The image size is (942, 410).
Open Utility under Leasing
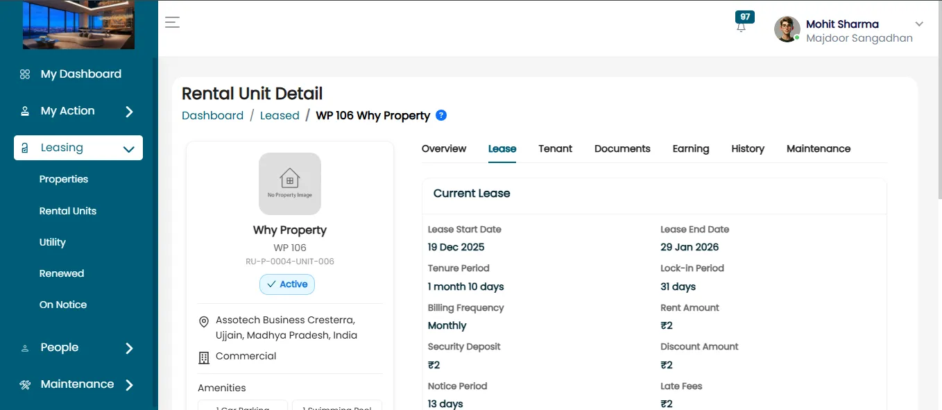point(53,242)
